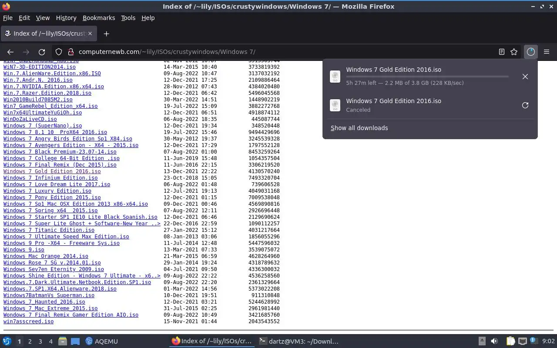Open Windows7BatmanVs Superman.iso link
Viewport: 557px width, 348px height.
(x=49, y=295)
